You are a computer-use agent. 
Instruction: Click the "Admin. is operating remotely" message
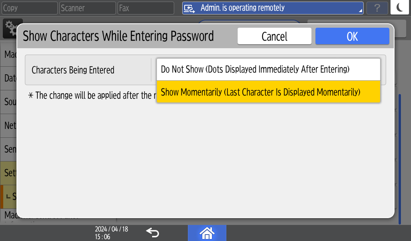tap(242, 8)
